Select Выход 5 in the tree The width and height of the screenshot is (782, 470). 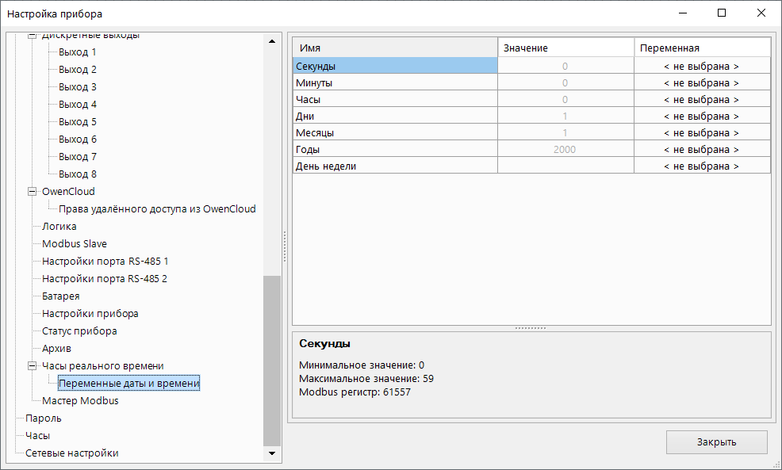tap(77, 122)
